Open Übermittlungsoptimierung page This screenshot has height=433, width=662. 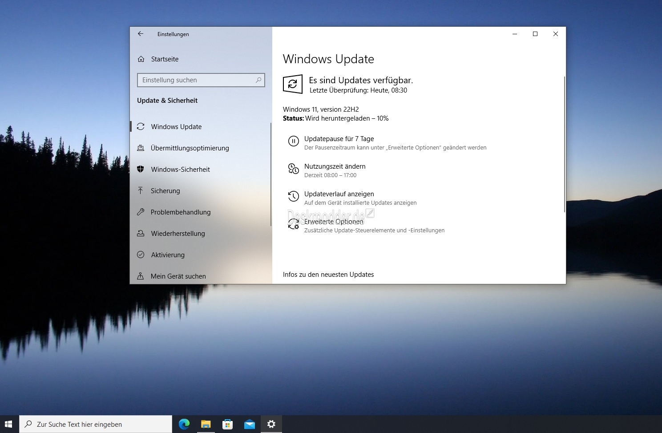coord(200,148)
